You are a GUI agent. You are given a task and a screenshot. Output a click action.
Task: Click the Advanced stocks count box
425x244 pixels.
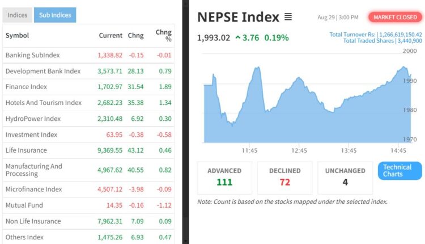(224, 177)
